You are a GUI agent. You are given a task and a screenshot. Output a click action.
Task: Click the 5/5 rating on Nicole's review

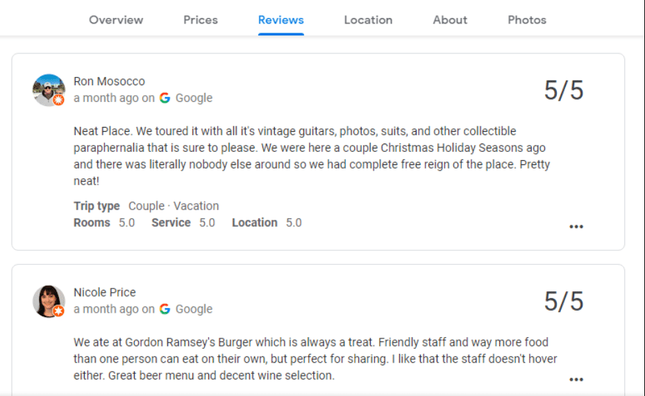click(564, 302)
